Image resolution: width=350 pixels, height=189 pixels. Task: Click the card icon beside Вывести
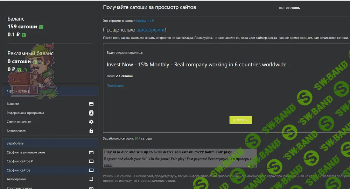91,104
